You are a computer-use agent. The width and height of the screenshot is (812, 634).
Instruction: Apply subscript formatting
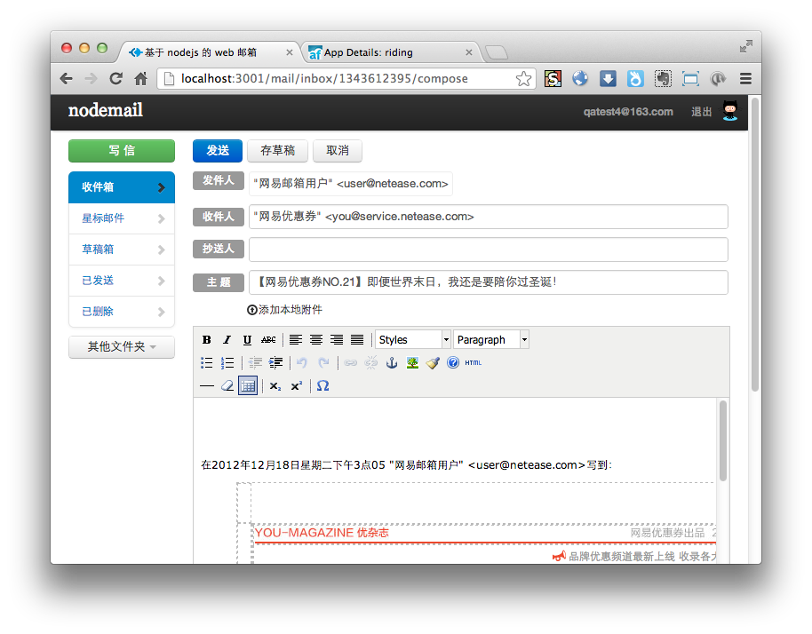(x=275, y=386)
